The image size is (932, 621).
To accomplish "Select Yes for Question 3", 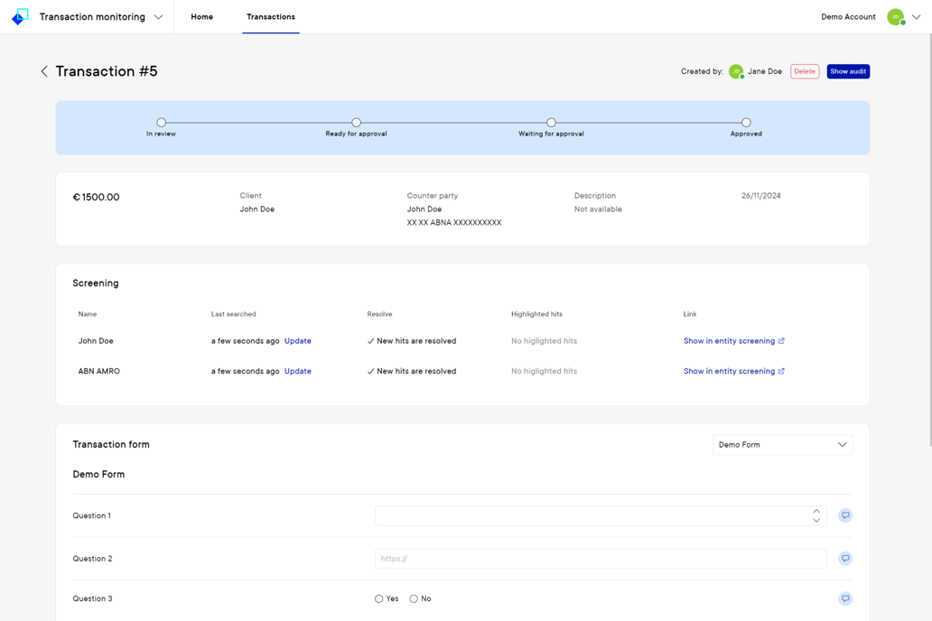I will [x=378, y=599].
